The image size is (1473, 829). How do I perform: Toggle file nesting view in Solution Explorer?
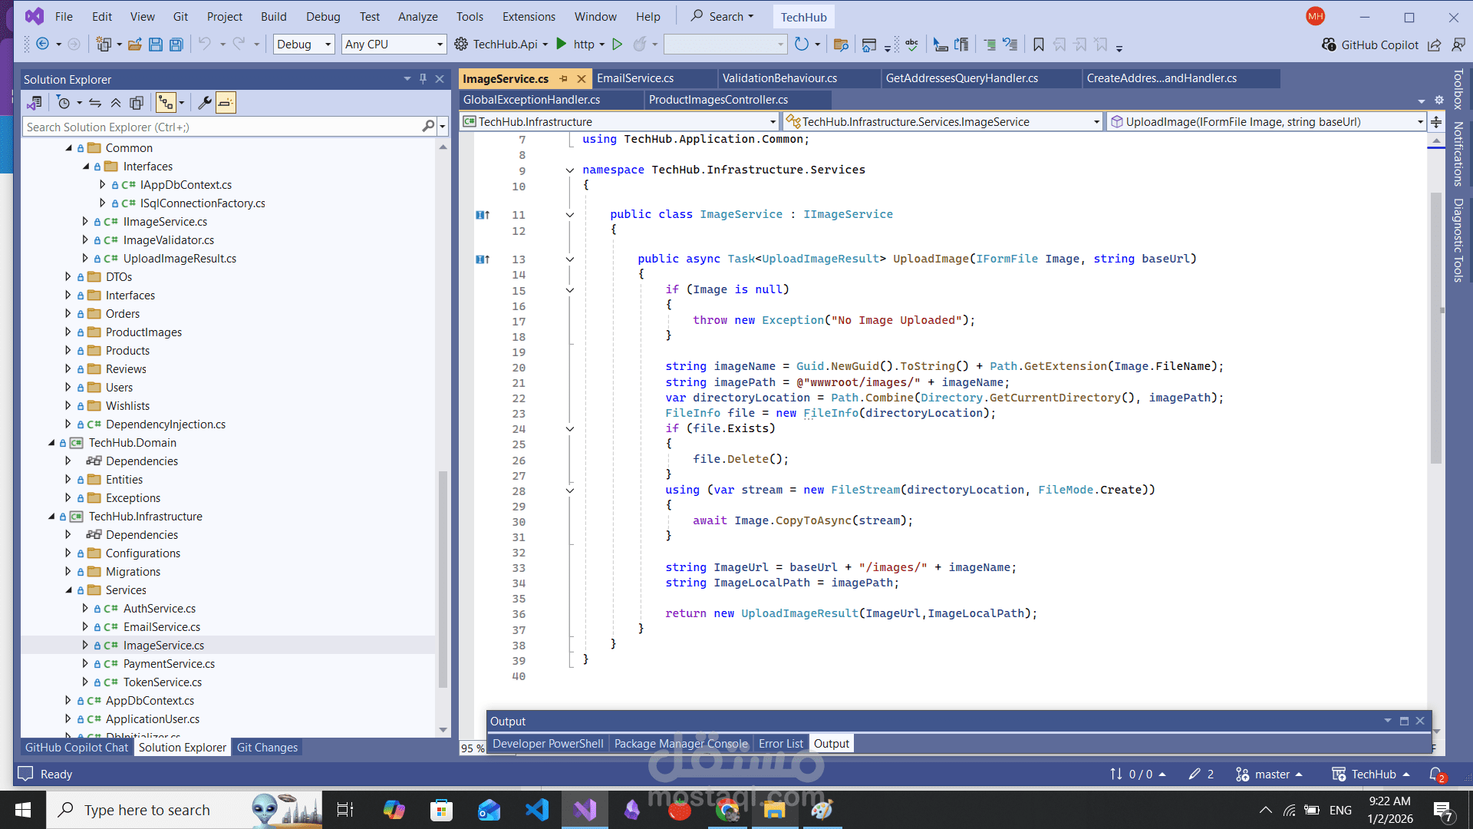coord(166,103)
